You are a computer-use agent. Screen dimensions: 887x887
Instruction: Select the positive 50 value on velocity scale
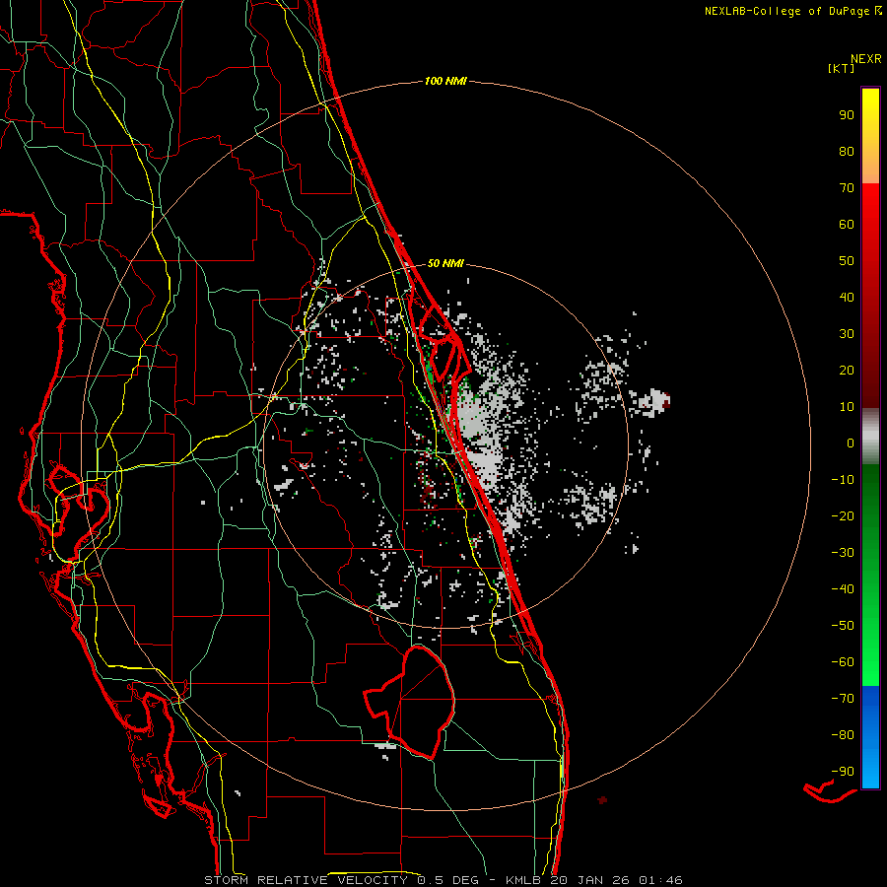(x=847, y=260)
